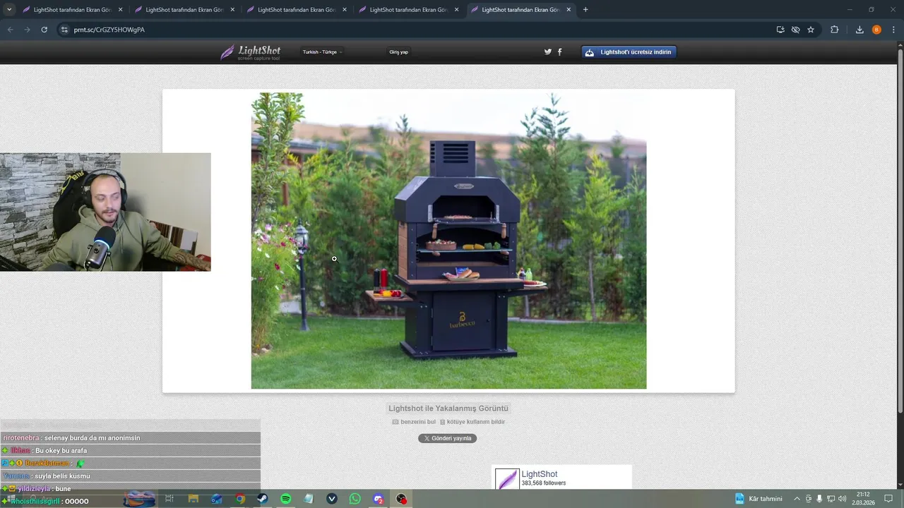Click benzerini bul link
This screenshot has width=904, height=508.
point(414,422)
